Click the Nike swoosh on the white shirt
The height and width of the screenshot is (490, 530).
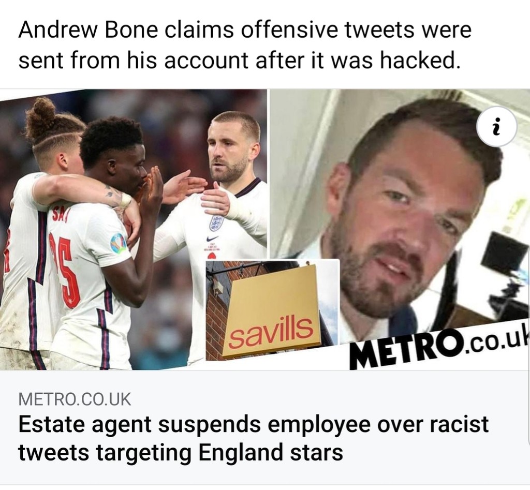(212, 239)
